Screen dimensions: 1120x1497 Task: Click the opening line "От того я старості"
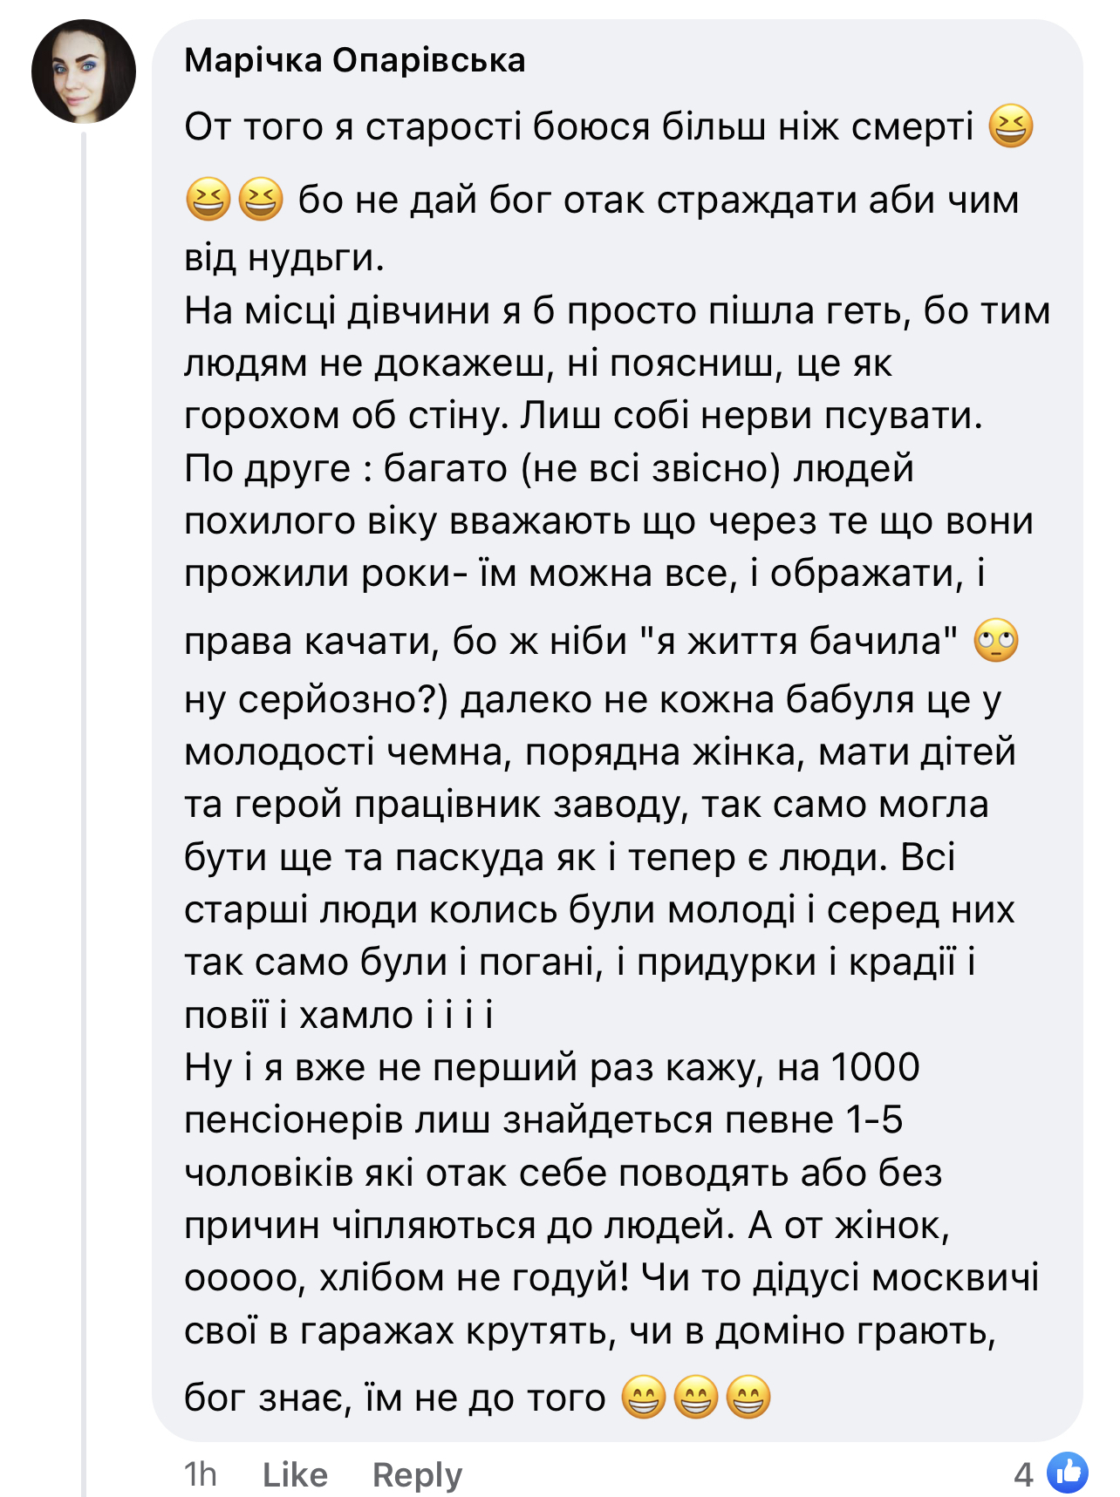578,127
